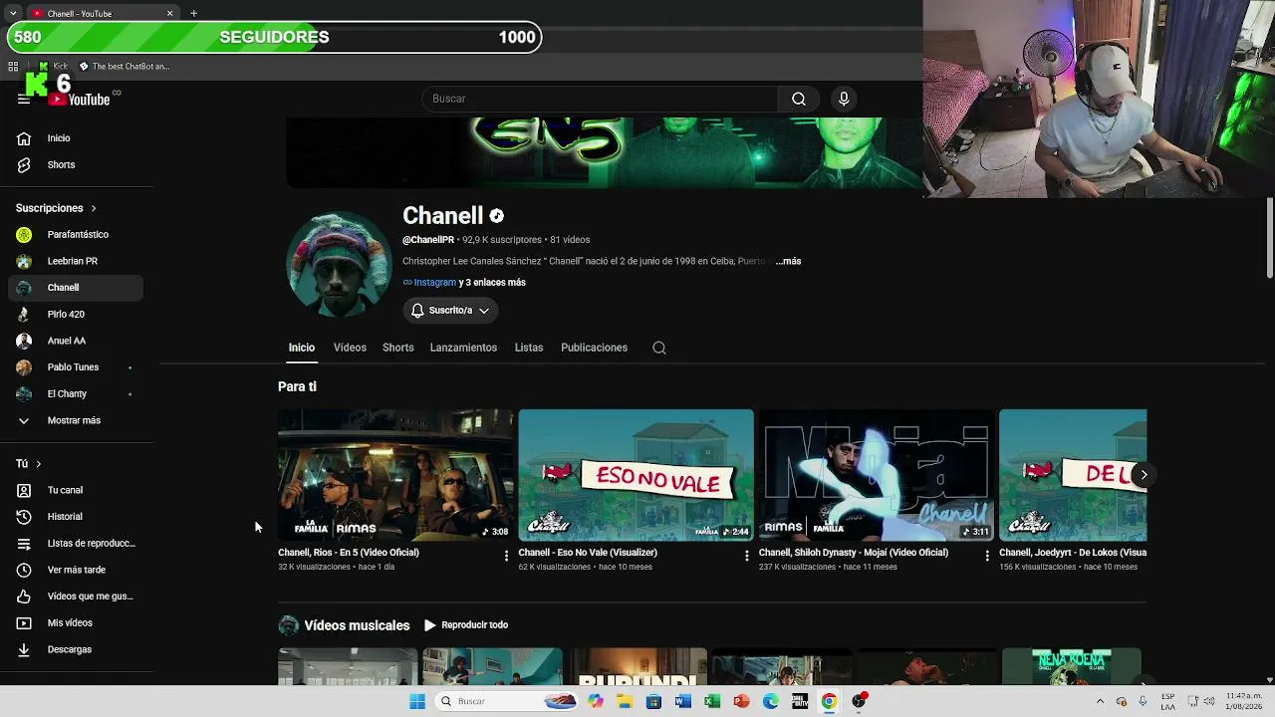
Task: Open File Explorer from taskbar
Action: click(x=625, y=701)
